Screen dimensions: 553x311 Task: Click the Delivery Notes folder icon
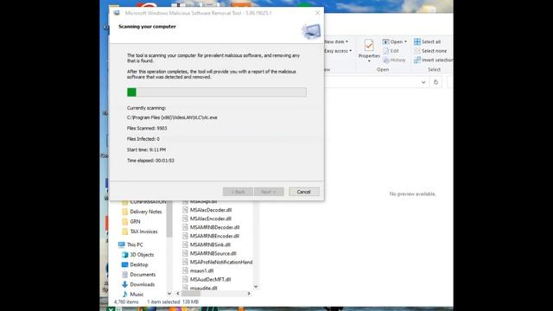point(124,212)
